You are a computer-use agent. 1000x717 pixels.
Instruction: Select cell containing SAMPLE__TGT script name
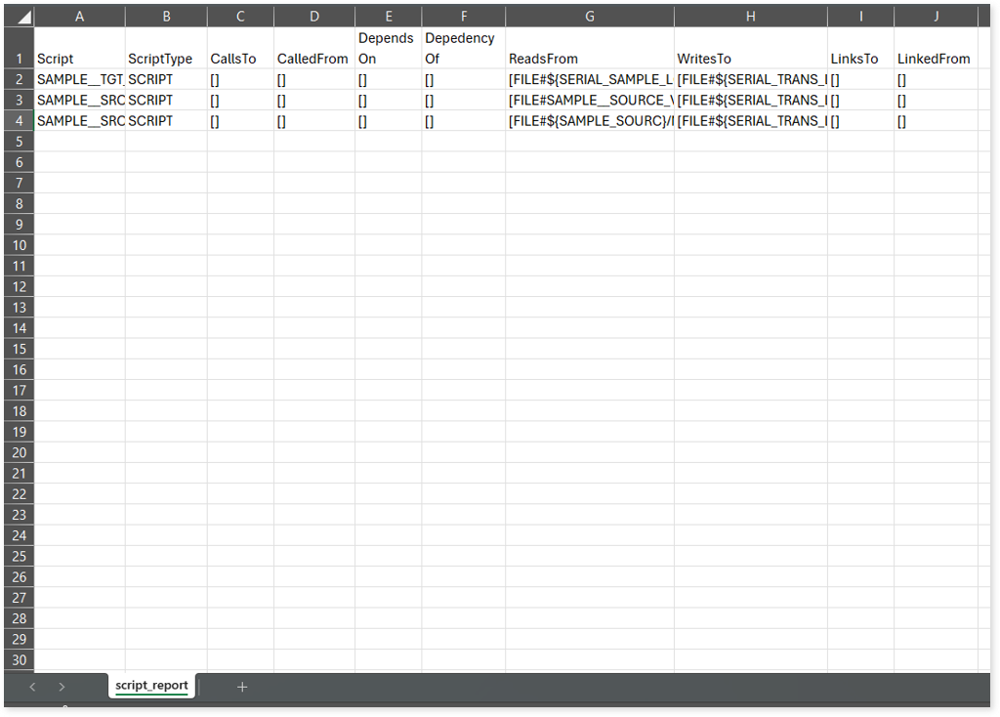pyautogui.click(x=79, y=79)
